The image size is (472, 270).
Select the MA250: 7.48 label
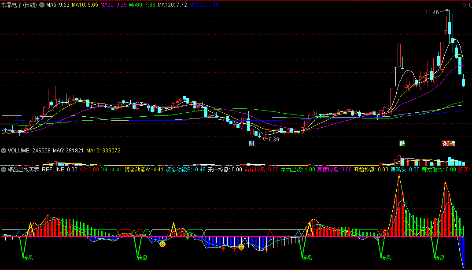pos(204,5)
